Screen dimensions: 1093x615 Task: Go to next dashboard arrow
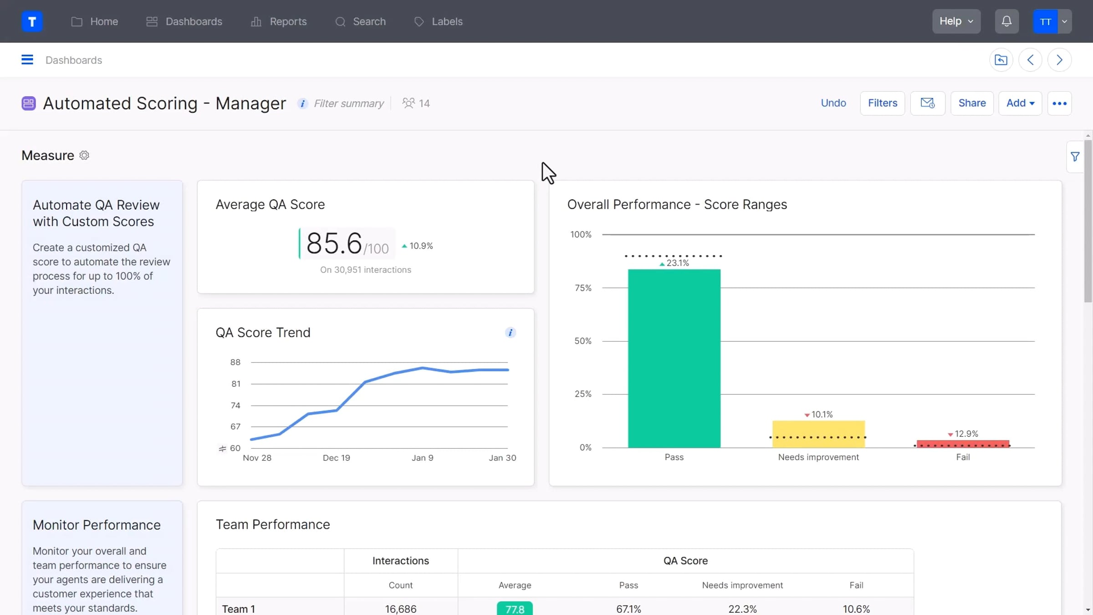(x=1059, y=60)
